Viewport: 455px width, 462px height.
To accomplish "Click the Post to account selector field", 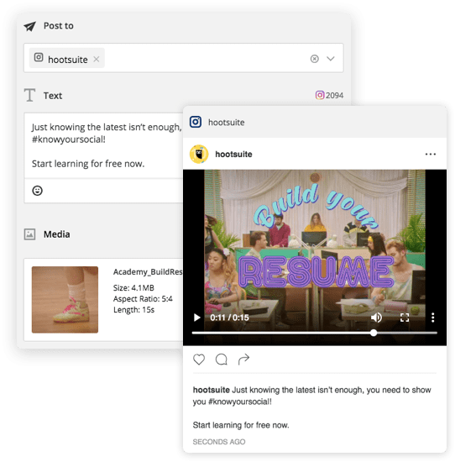I will (184, 58).
